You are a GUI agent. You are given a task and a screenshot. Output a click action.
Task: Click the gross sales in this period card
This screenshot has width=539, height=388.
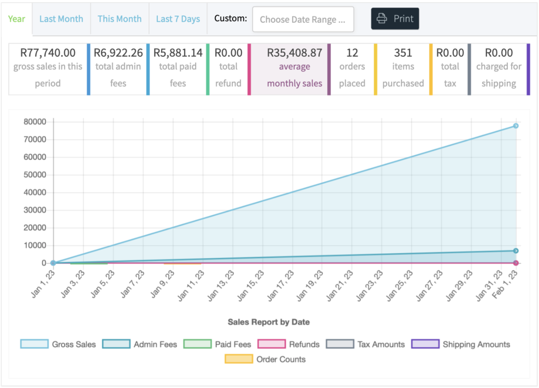click(48, 69)
